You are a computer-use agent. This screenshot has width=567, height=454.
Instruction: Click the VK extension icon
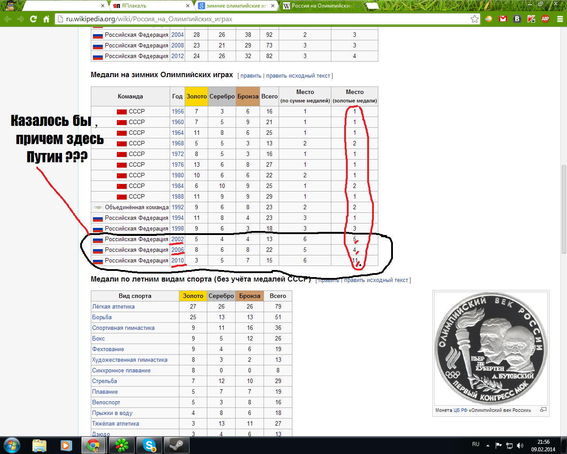coord(517,19)
